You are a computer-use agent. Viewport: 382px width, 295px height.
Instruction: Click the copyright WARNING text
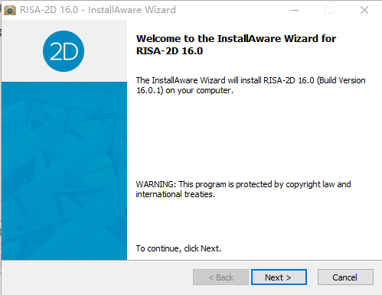click(x=243, y=184)
